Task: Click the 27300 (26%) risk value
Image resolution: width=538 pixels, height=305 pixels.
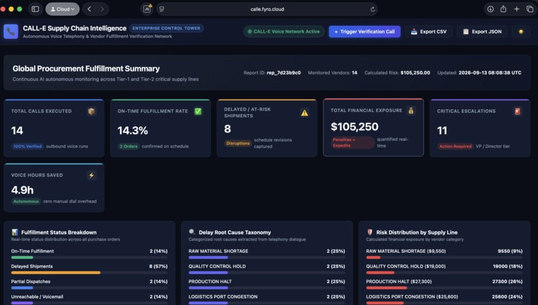Action: coord(507,282)
